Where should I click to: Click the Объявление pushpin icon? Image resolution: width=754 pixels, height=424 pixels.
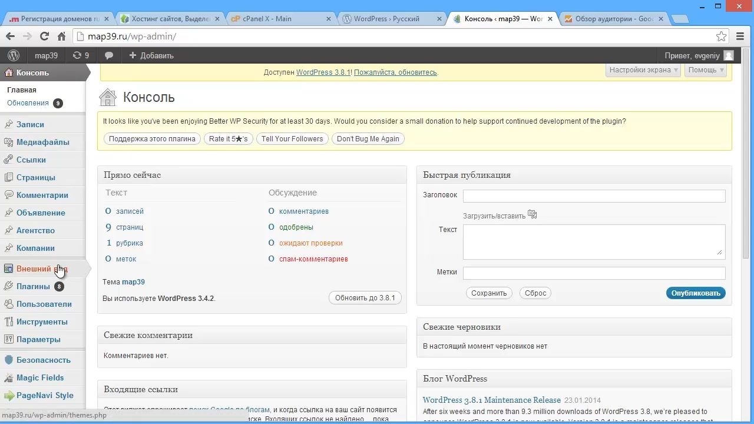pos(8,213)
